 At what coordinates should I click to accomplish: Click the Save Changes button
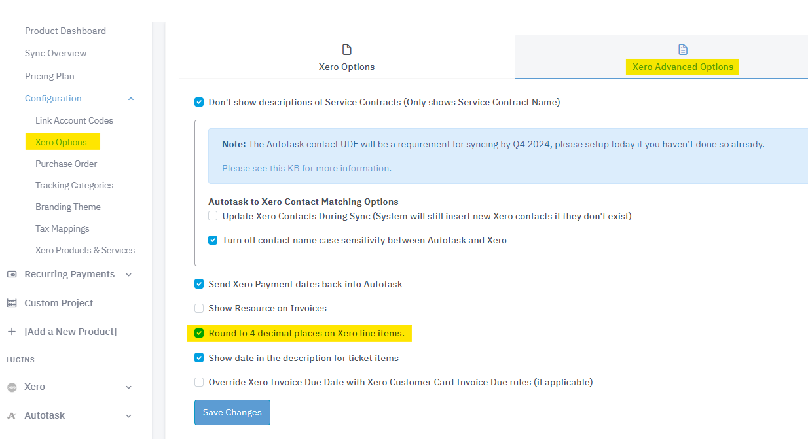pos(232,412)
